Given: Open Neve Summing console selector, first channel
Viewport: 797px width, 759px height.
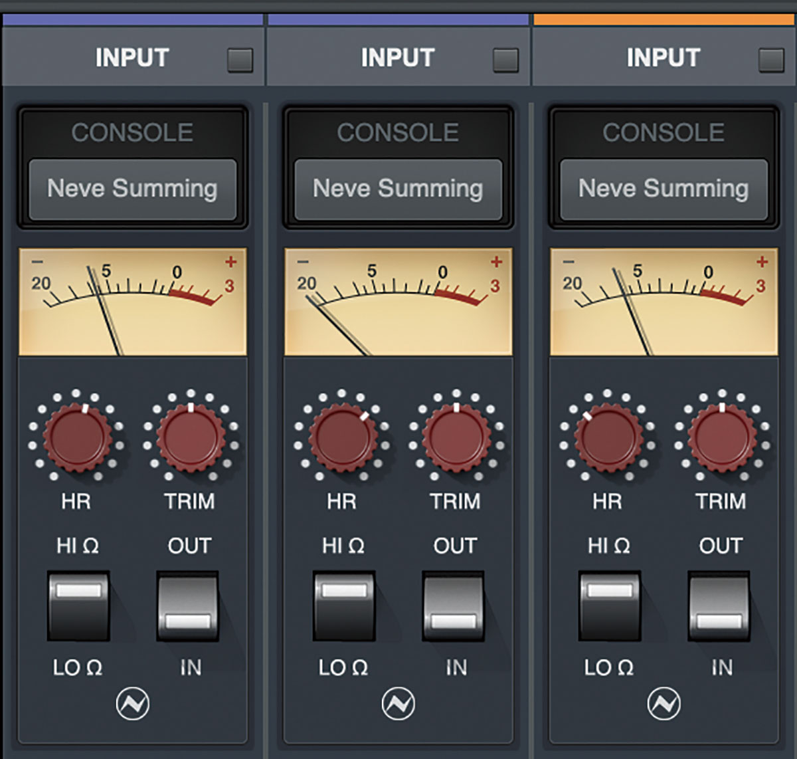Looking at the screenshot, I should pyautogui.click(x=132, y=189).
